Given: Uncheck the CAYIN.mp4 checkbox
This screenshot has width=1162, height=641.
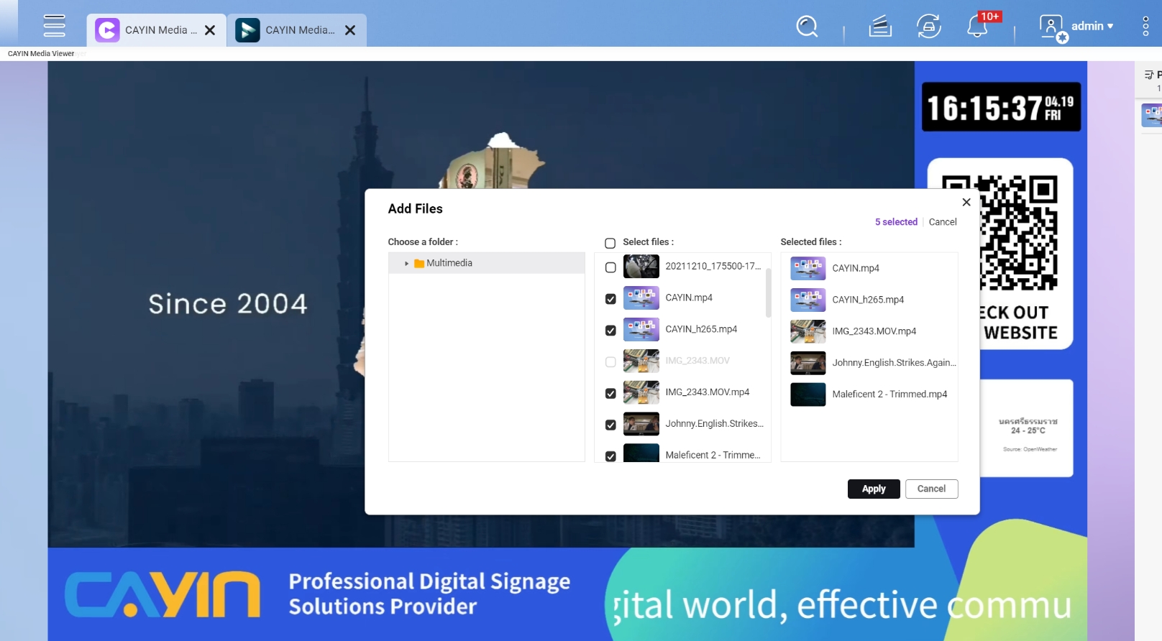Looking at the screenshot, I should pos(610,299).
